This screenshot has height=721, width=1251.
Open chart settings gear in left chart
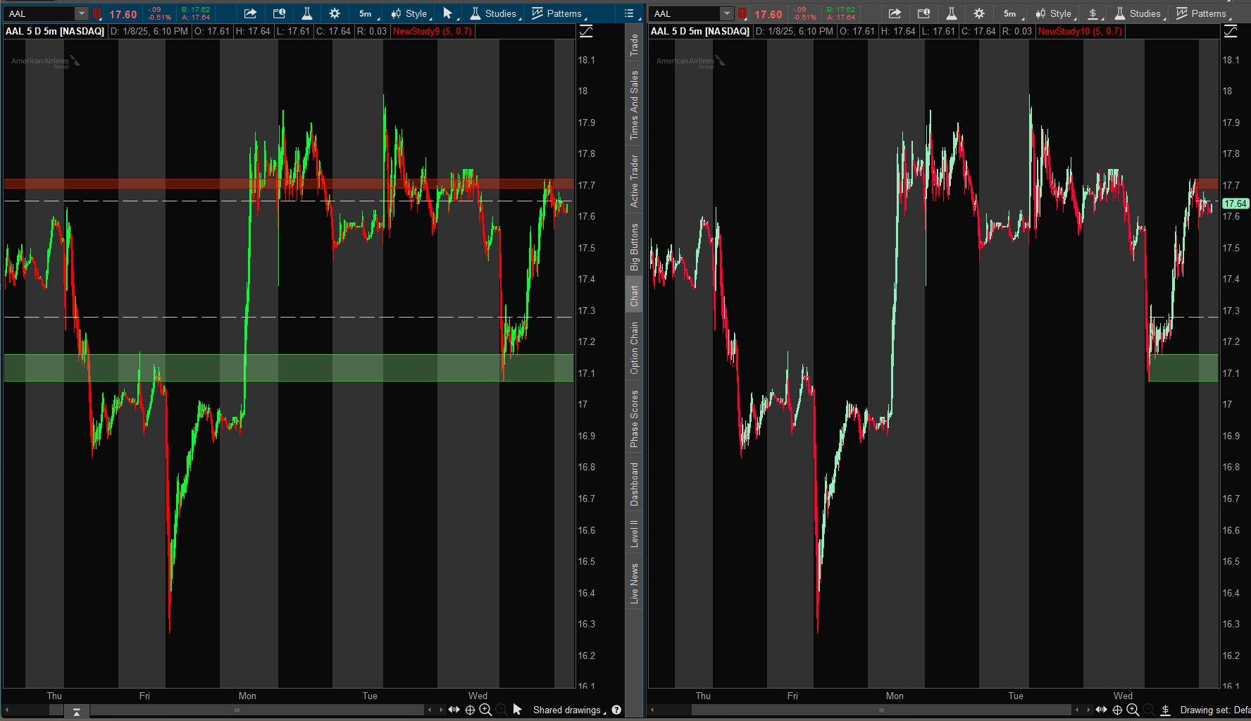point(335,13)
